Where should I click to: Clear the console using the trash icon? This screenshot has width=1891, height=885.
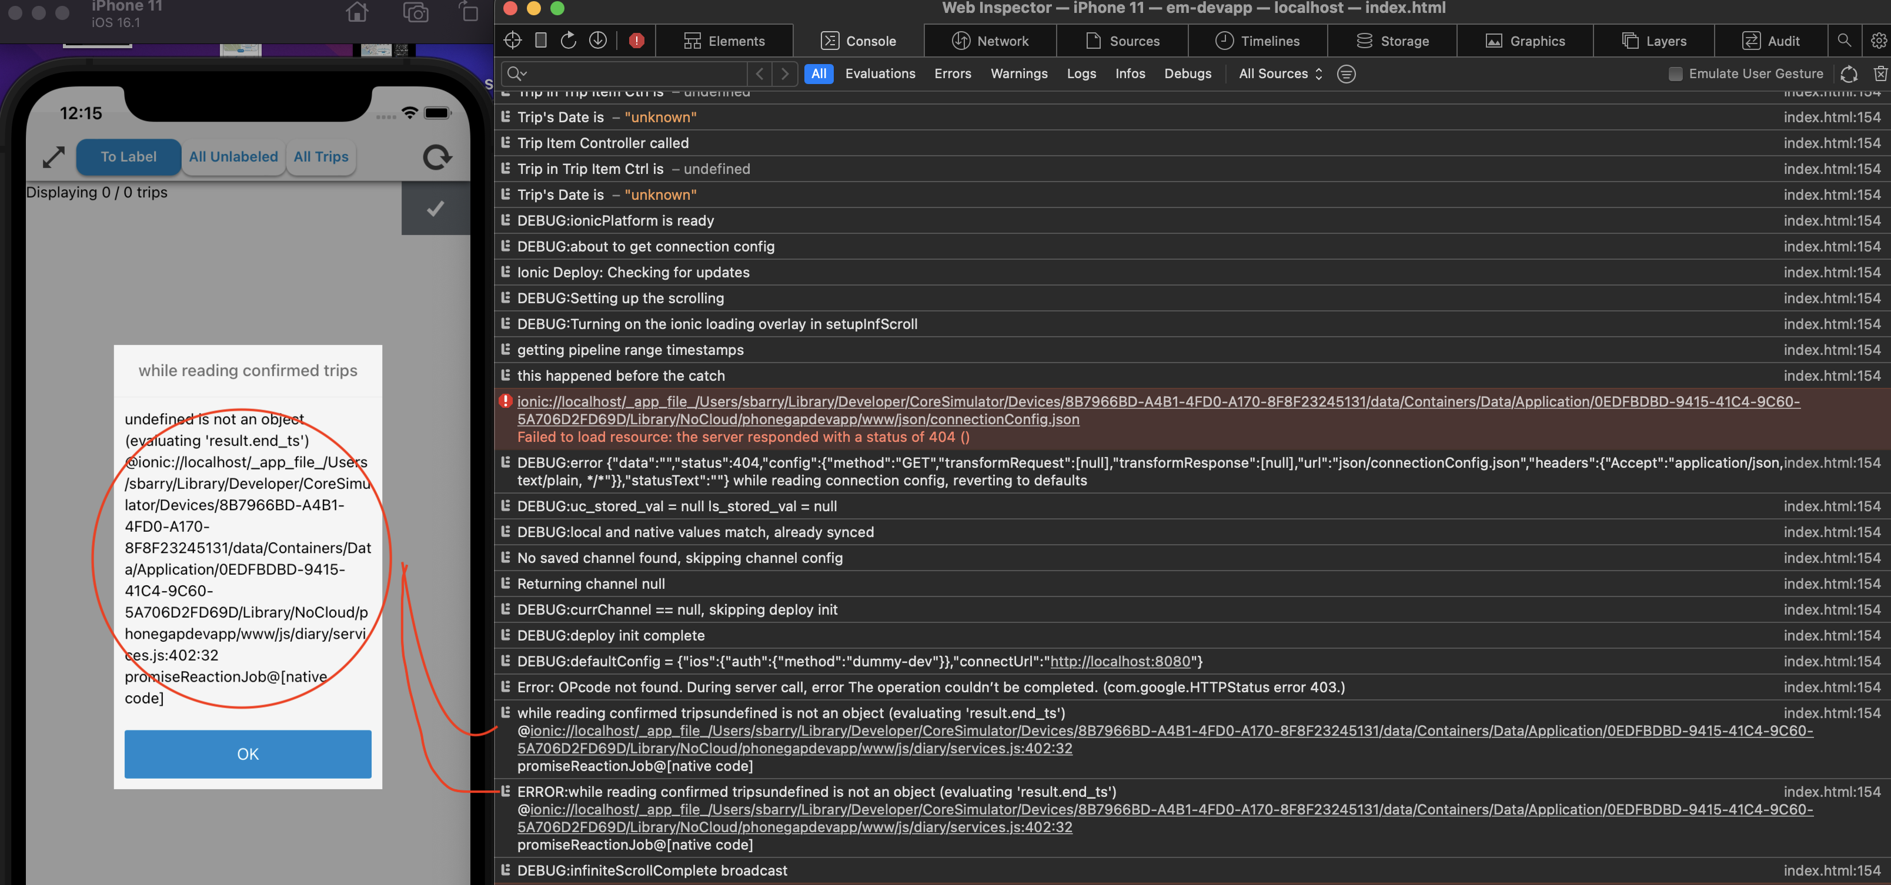pos(1880,73)
